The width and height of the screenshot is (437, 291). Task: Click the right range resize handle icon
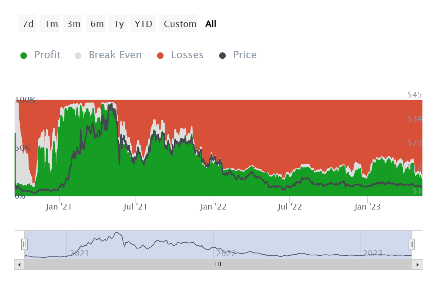point(411,244)
